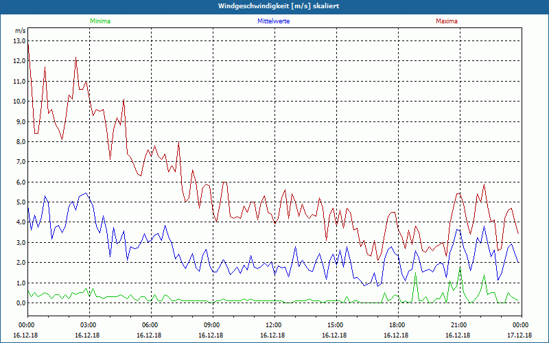Screen dimensions: 549x343
Task: Select the 8,0 y-axis tick label
Action: tap(21, 142)
